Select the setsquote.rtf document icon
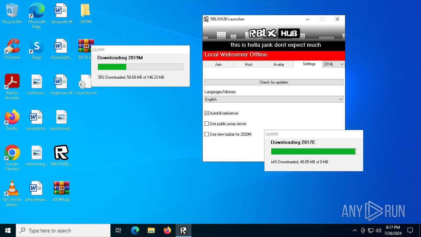This screenshot has height=237, width=421. (61, 13)
